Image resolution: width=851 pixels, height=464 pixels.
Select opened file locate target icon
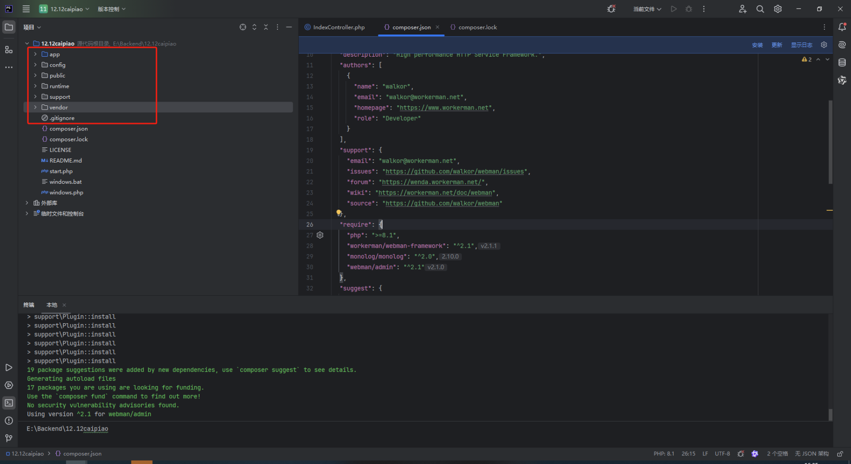(243, 27)
